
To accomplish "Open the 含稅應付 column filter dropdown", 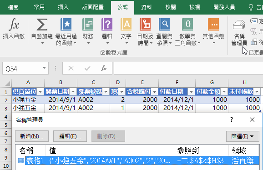I will click(155, 92).
